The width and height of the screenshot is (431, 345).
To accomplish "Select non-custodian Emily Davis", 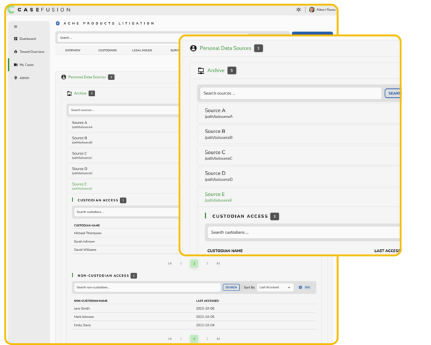I will click(x=82, y=325).
